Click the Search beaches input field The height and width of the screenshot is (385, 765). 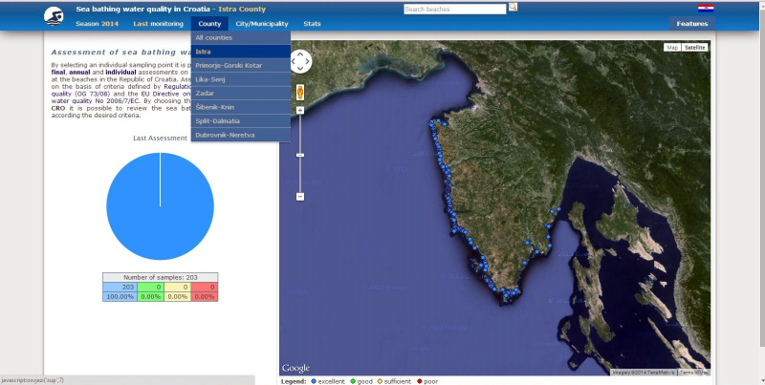click(454, 9)
